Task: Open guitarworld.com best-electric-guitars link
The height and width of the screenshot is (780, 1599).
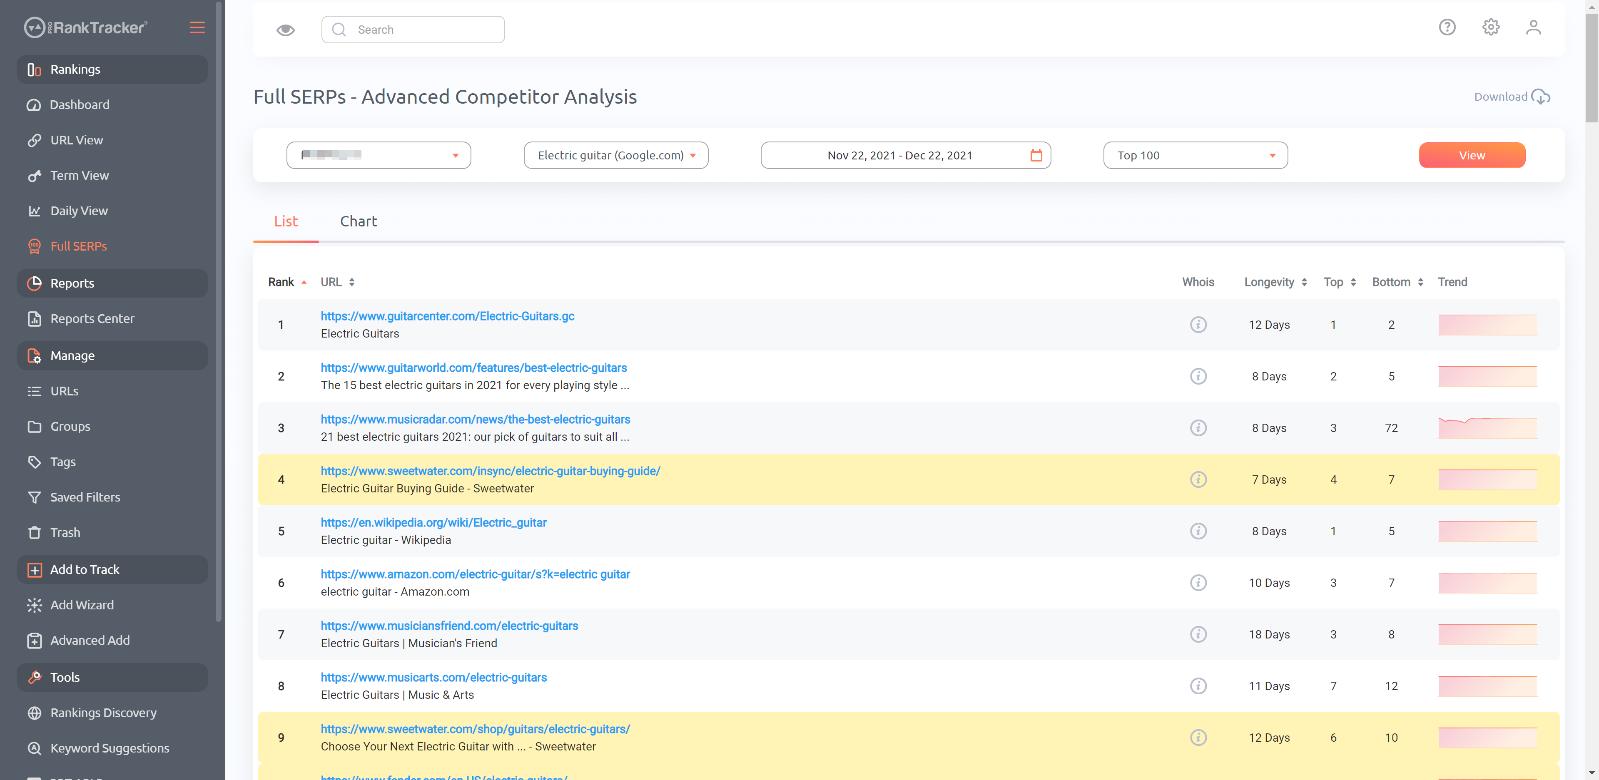Action: tap(473, 368)
